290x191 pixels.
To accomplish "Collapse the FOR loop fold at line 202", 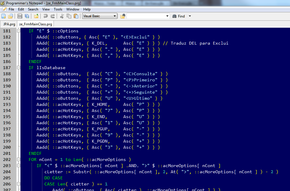I will point(18,160).
